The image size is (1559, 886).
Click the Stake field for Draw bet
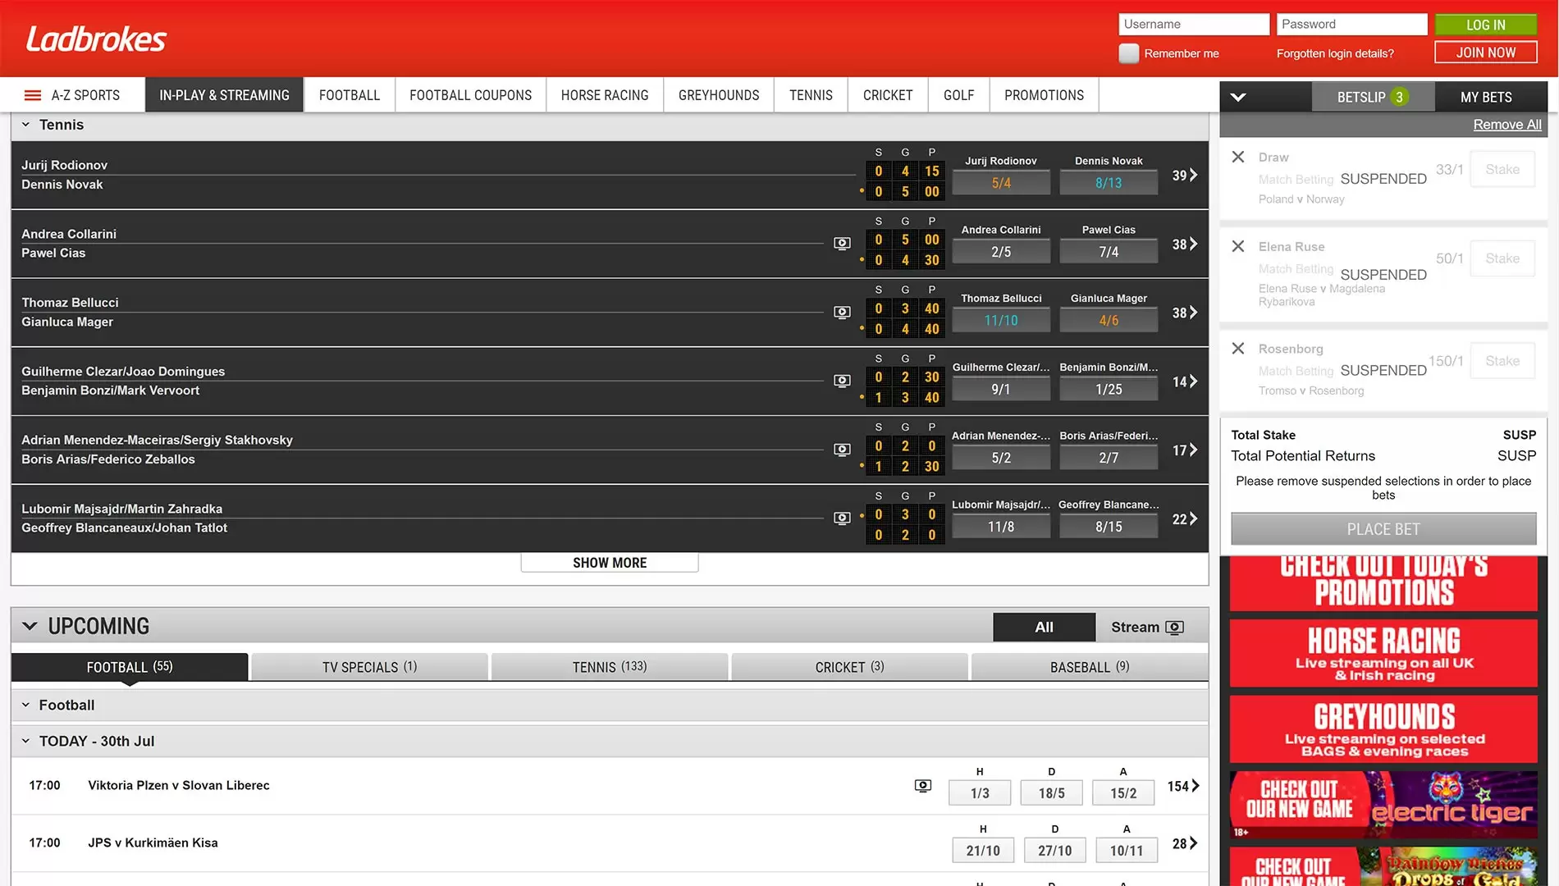coord(1502,170)
